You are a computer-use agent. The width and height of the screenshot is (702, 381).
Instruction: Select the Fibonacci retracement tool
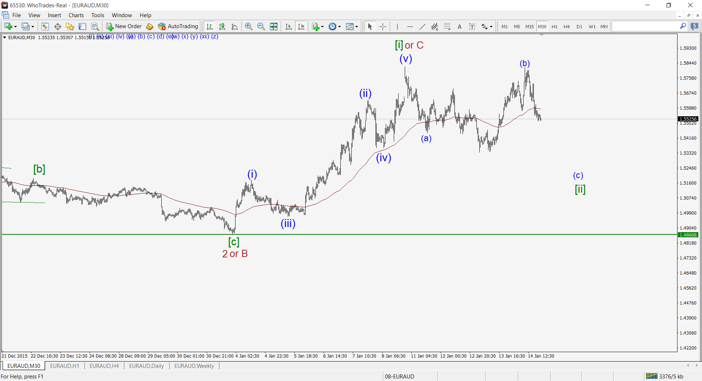pos(447,26)
